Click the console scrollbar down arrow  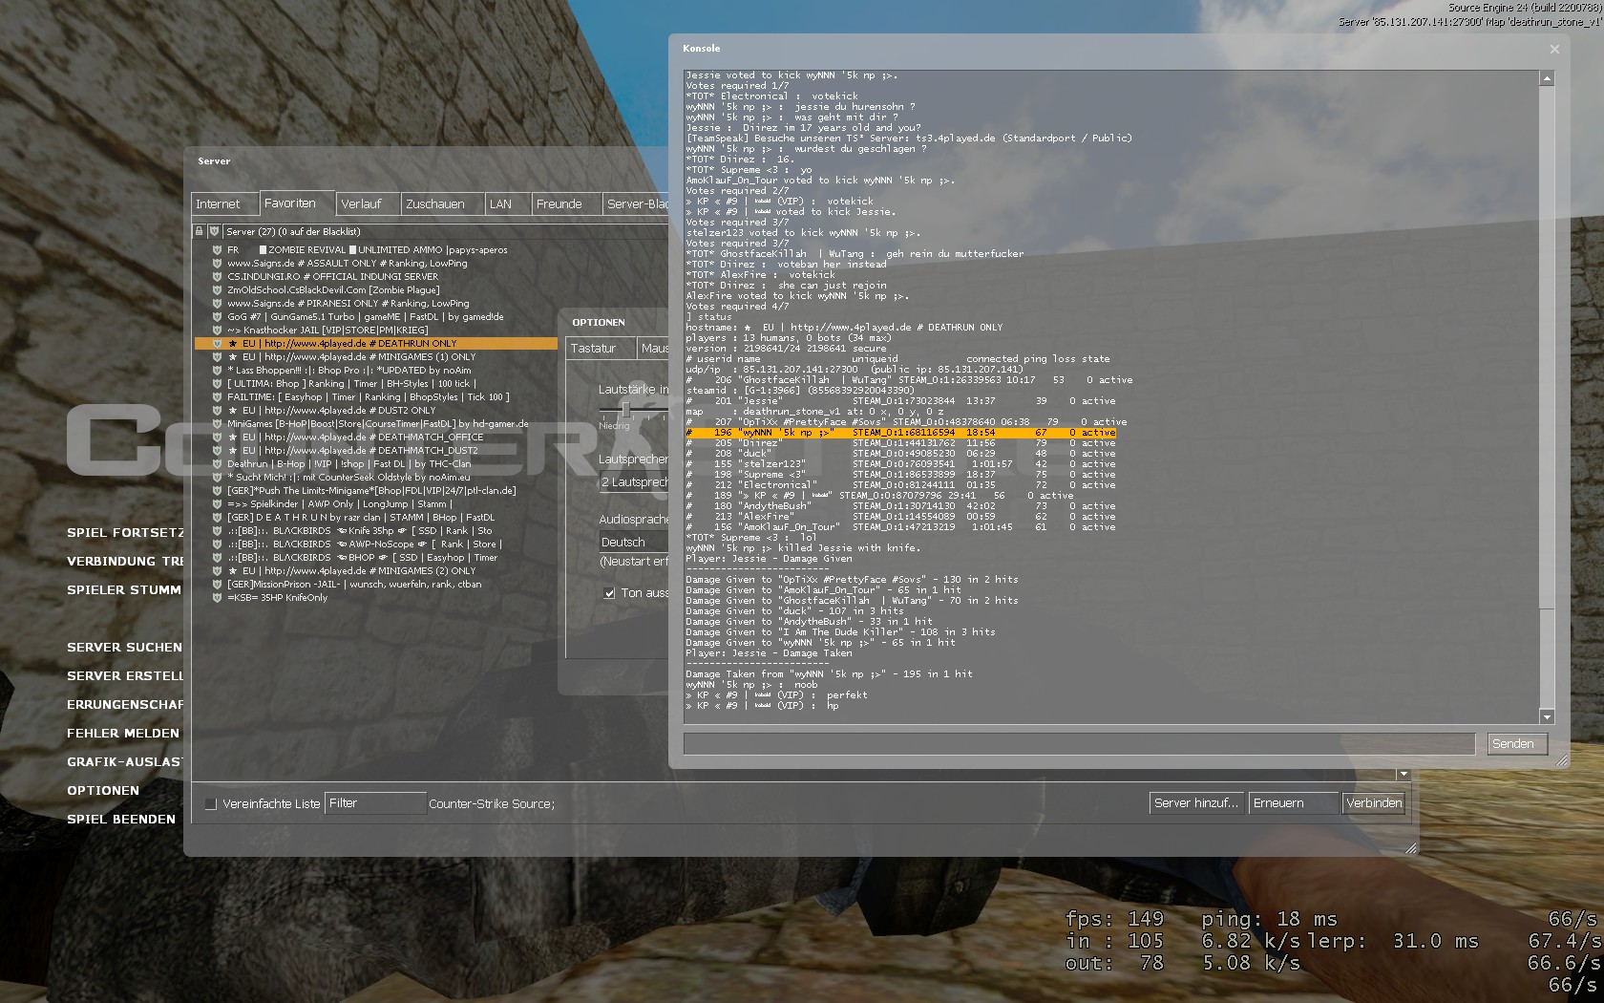coord(1547,716)
